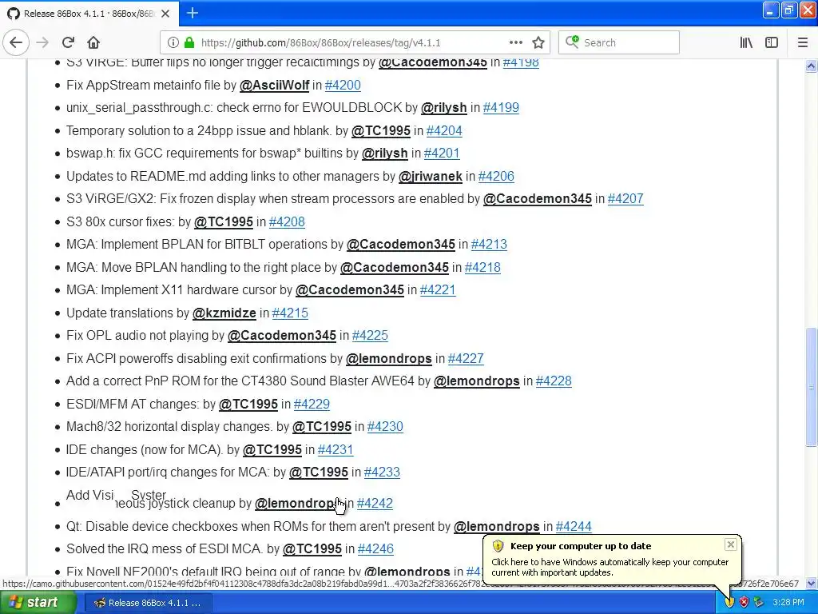Open pull request #4244
This screenshot has height=614, width=818.
coord(574,526)
